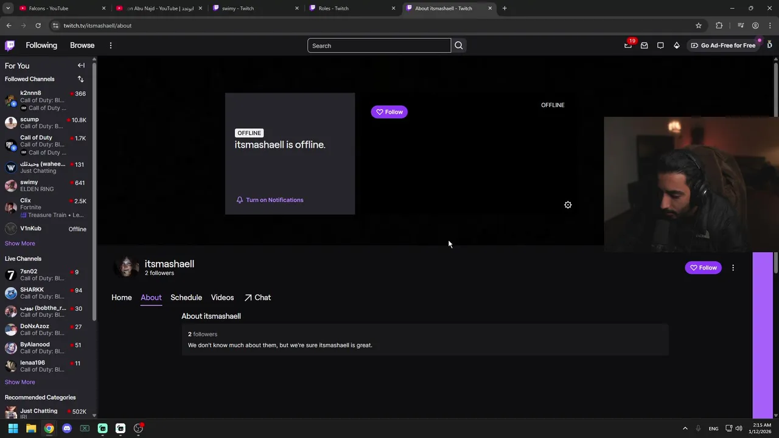View site information icon in address bar
779x438 pixels.
pos(55,26)
